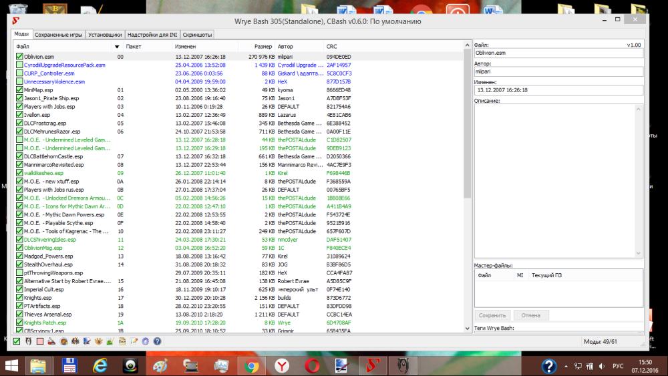Click the Изменен date input field
The width and height of the screenshot is (668, 376).
tap(558, 90)
